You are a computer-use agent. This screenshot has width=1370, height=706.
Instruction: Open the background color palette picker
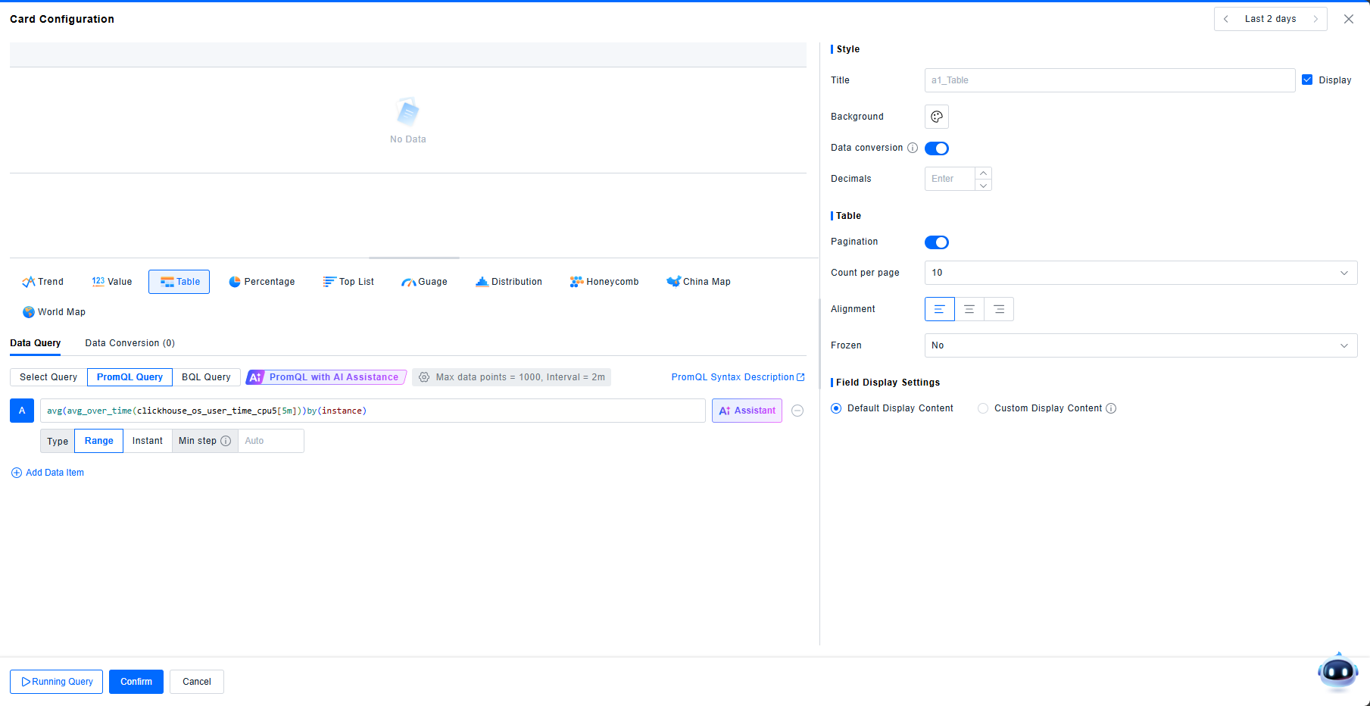pos(937,117)
